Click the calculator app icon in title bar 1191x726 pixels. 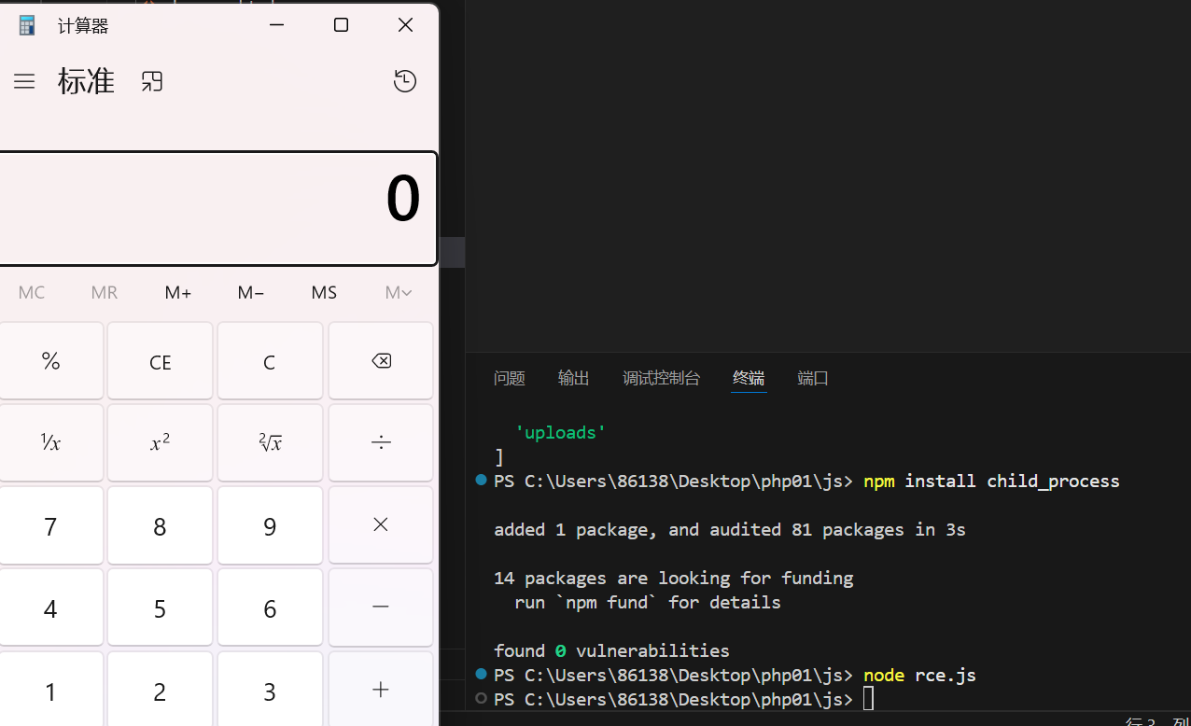point(27,25)
